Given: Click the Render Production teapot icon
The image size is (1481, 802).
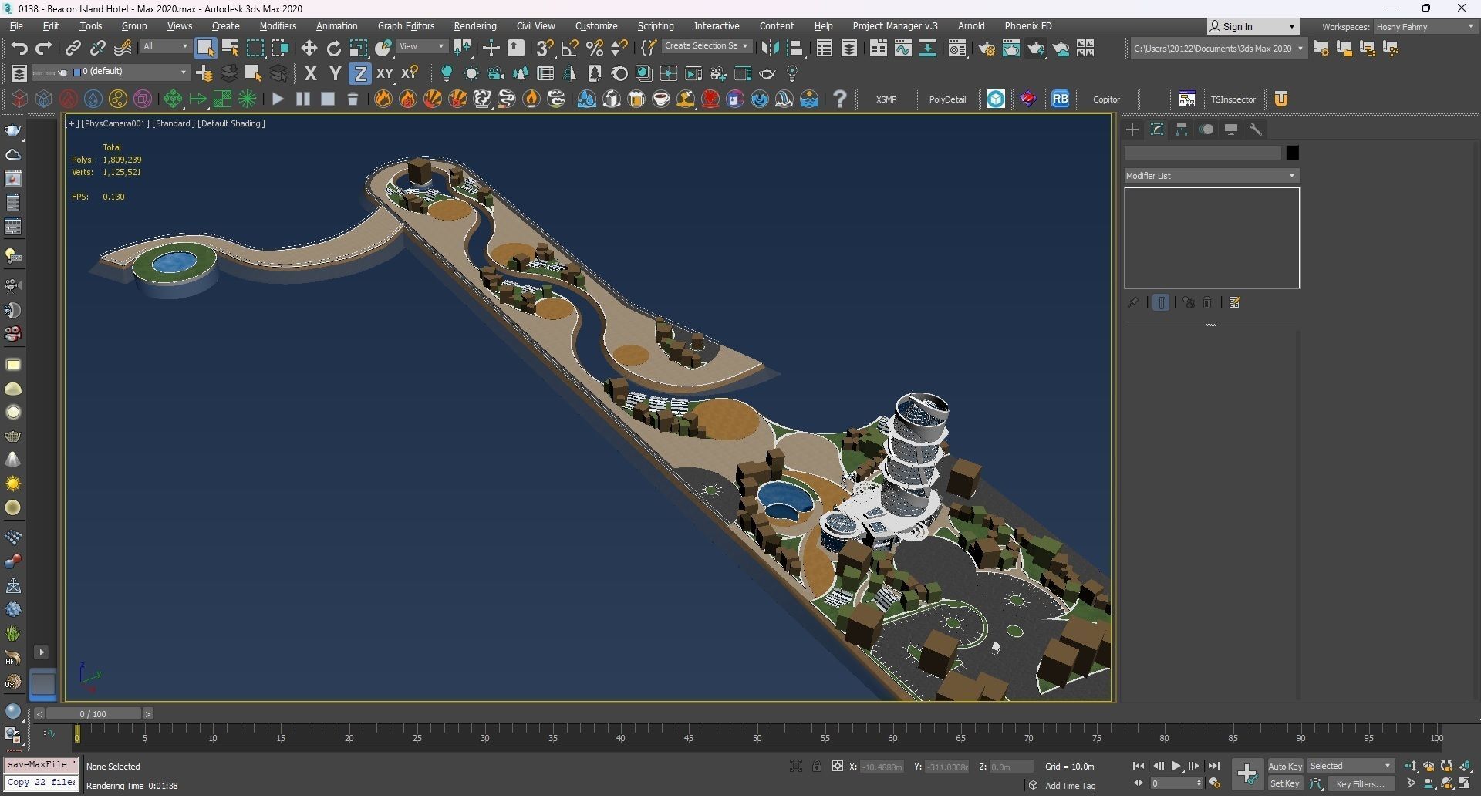Looking at the screenshot, I should (x=1036, y=49).
